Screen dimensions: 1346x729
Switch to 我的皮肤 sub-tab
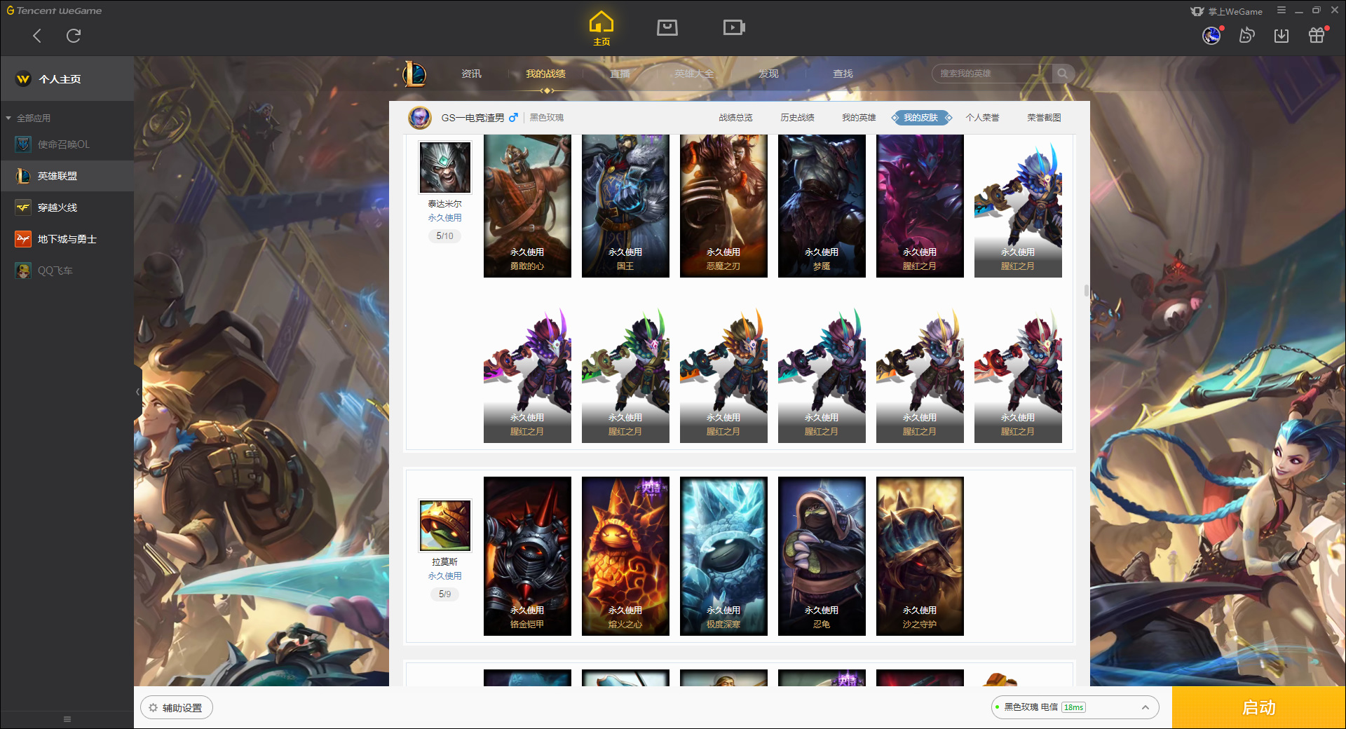[x=921, y=118]
